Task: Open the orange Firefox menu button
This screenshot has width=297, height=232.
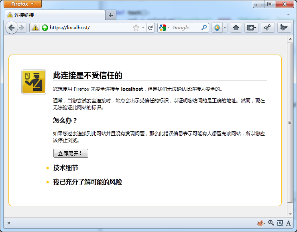Action: coord(22,4)
